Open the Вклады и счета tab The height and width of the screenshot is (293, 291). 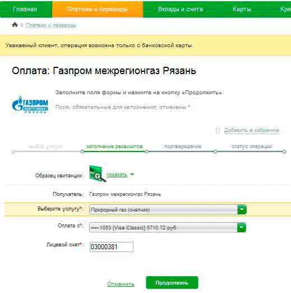pyautogui.click(x=181, y=9)
